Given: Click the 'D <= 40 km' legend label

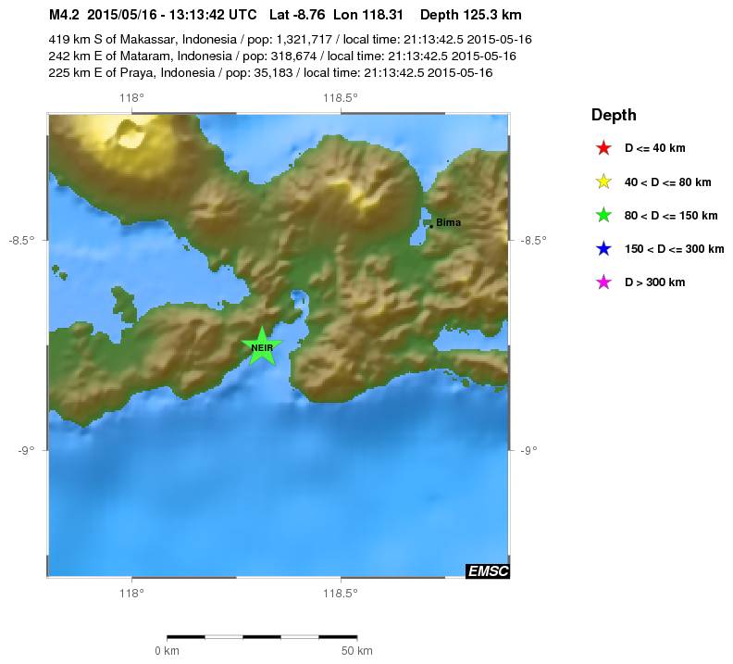Looking at the screenshot, I should click(655, 148).
